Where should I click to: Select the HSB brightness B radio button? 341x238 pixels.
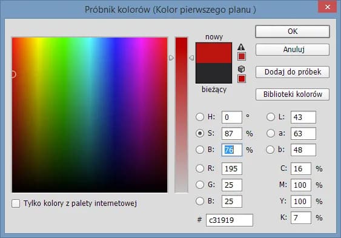200,150
